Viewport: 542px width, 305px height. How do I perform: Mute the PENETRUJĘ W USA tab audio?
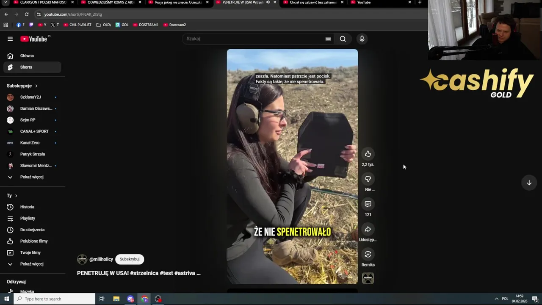click(268, 3)
